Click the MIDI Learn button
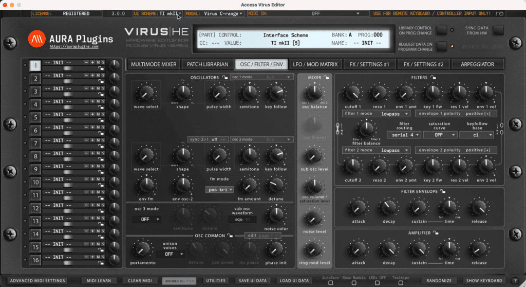This screenshot has width=526, height=287. pos(99,281)
